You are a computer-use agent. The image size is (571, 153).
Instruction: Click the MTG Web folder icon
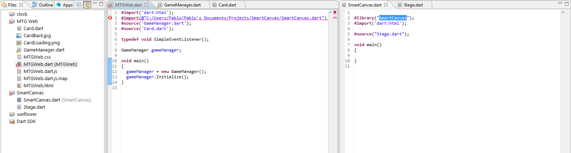(12, 21)
